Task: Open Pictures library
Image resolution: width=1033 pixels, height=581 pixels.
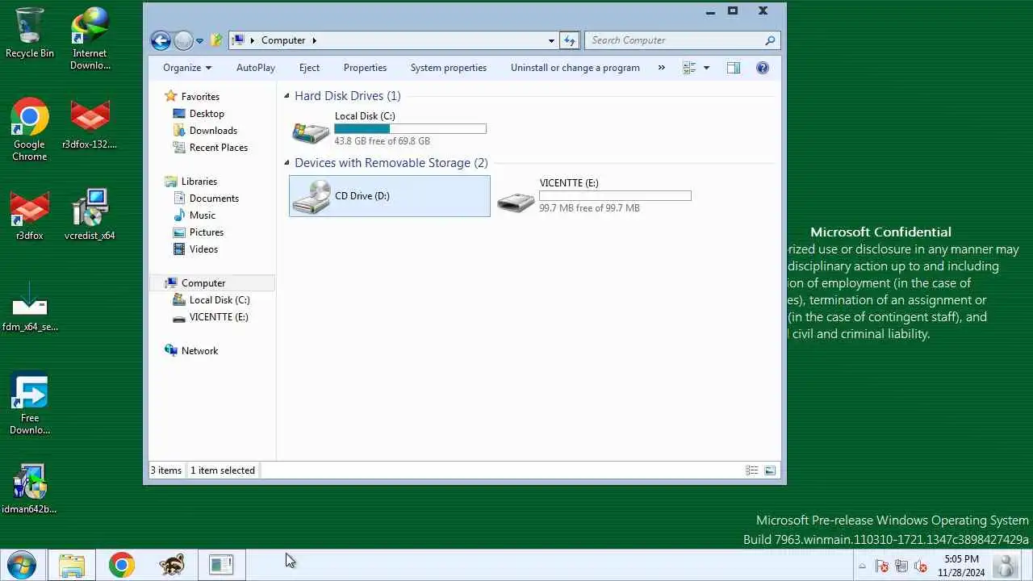Action: click(206, 232)
